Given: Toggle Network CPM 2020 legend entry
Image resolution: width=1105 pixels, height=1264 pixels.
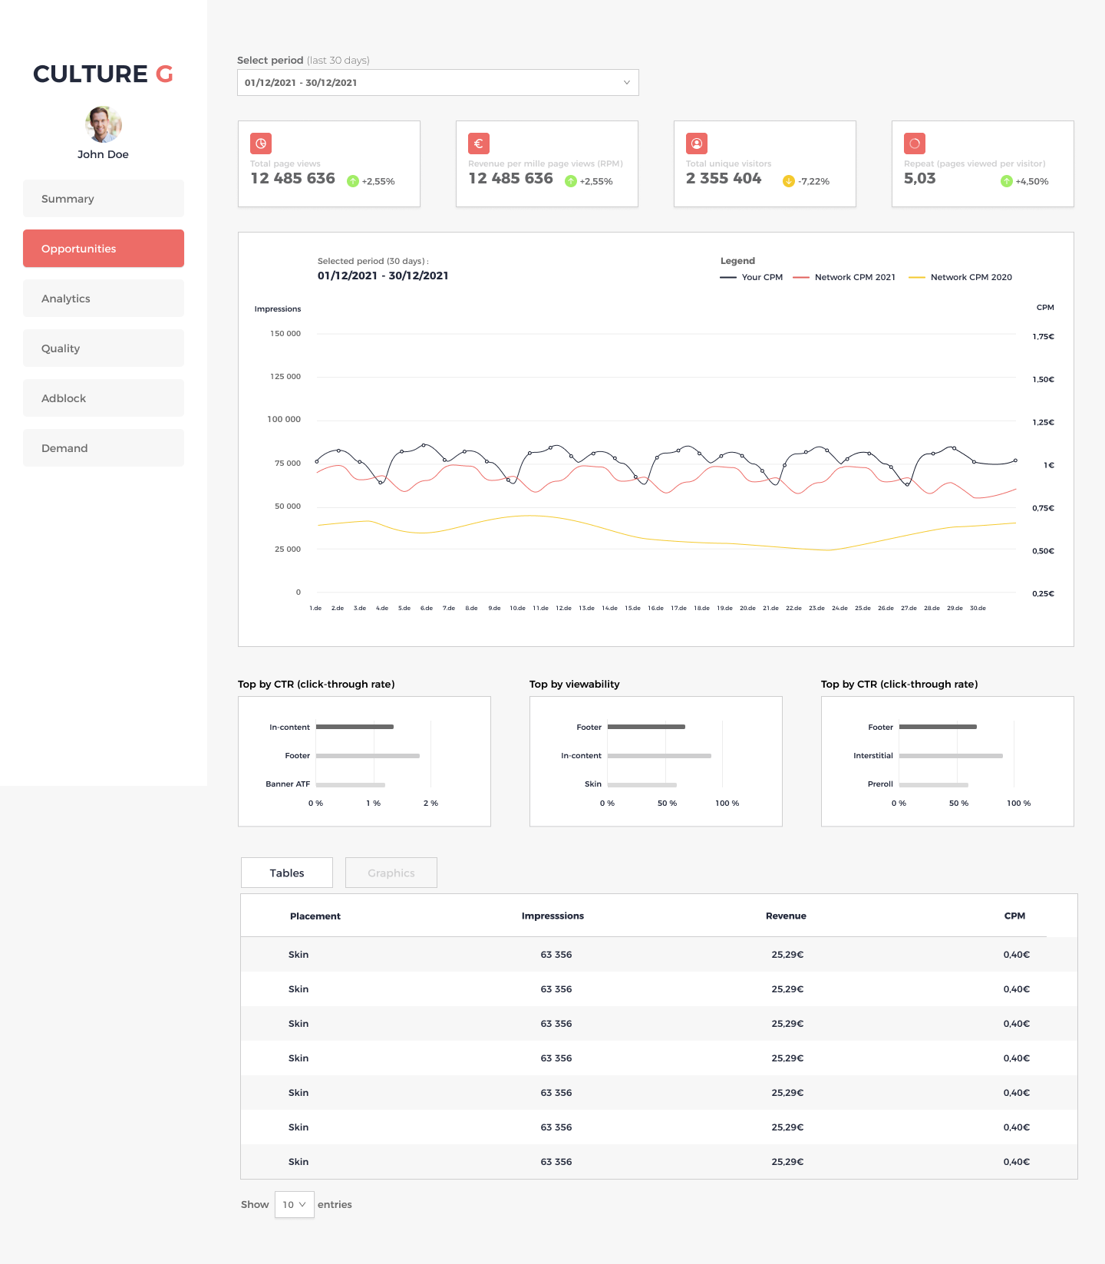Looking at the screenshot, I should pos(960,277).
